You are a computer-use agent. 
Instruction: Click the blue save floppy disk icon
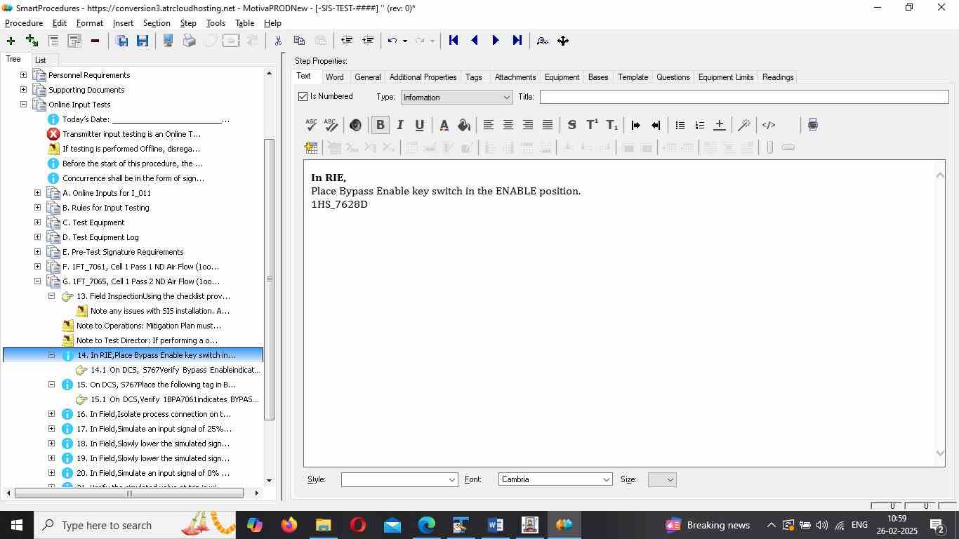click(x=143, y=41)
